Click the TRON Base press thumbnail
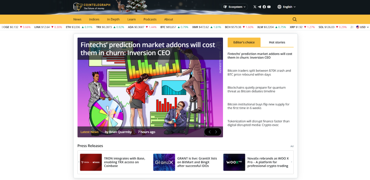Screen dimensions: 370x180 pos(91,162)
